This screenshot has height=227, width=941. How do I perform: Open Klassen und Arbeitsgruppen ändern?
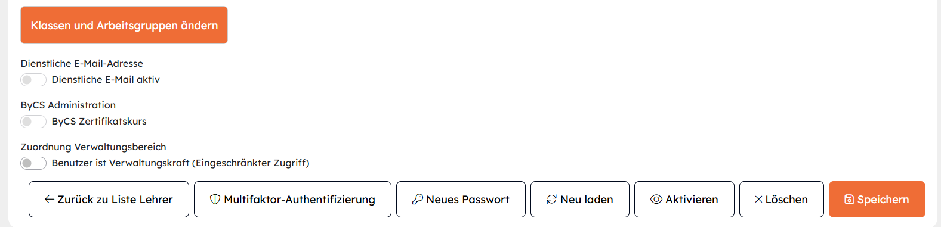pyautogui.click(x=124, y=25)
